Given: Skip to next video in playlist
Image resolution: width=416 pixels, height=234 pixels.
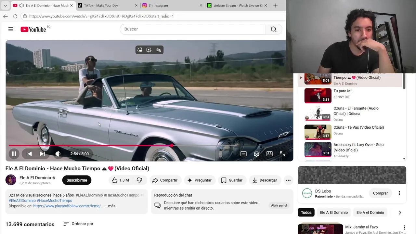Looking at the screenshot, I should coord(42,154).
